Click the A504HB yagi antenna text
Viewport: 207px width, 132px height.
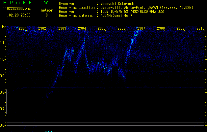(116, 16)
